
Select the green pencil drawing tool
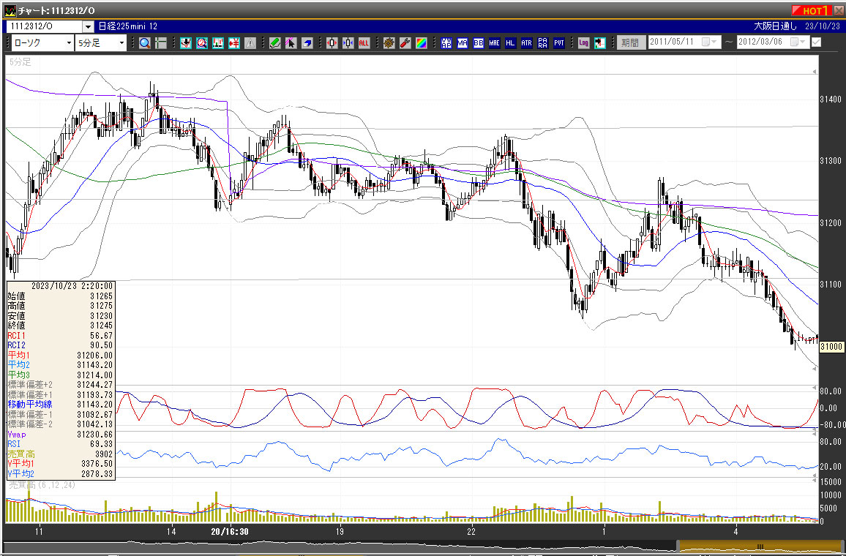[275, 43]
